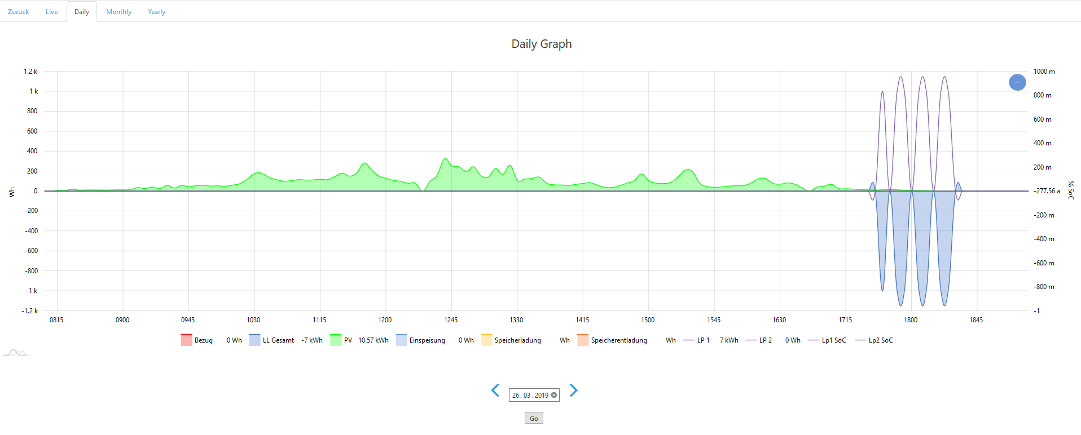The width and height of the screenshot is (1081, 435).
Task: Click the Go button
Action: point(534,418)
